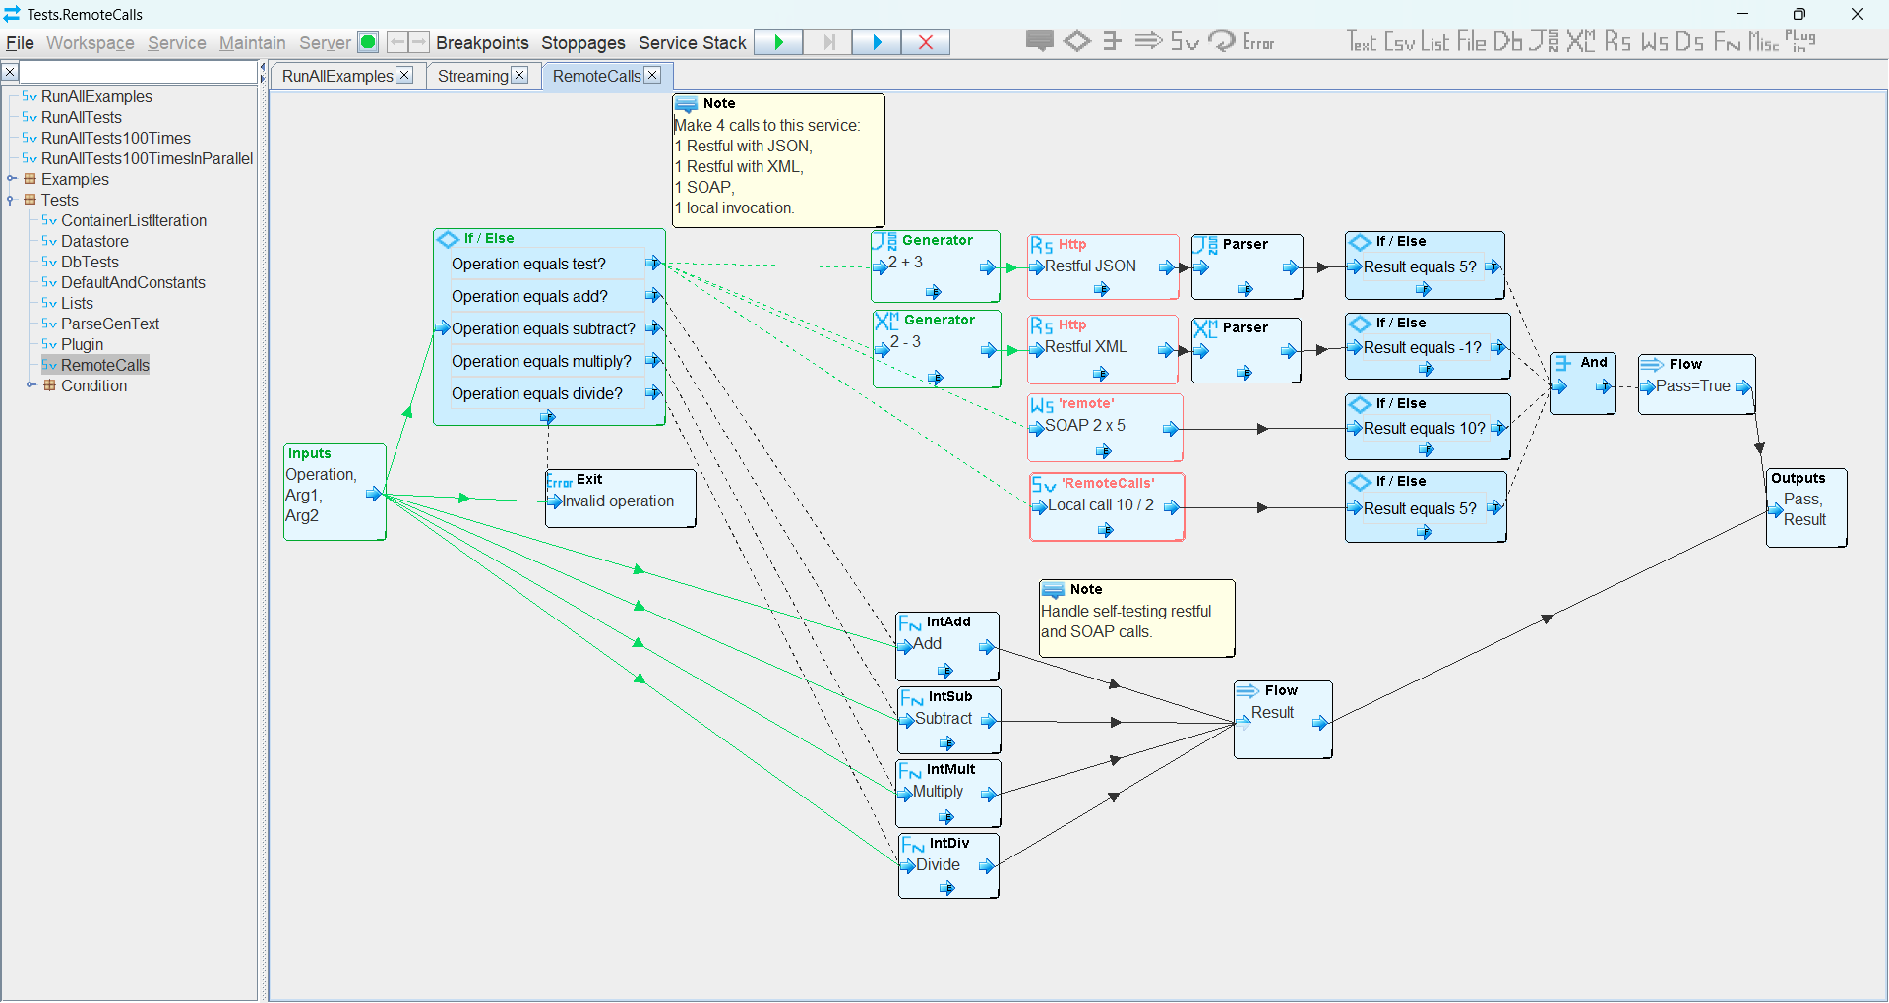Select the If/Else diamond palette icon
The height and width of the screenshot is (1003, 1889).
(x=1077, y=41)
